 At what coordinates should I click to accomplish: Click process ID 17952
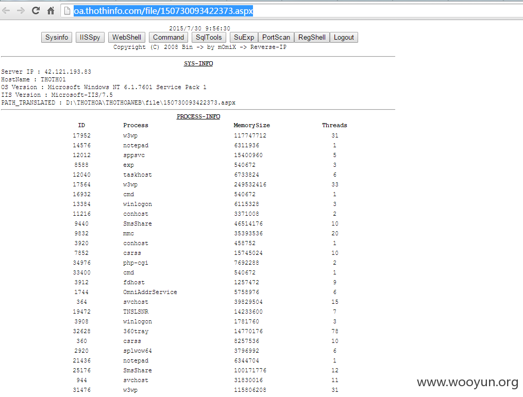(82, 135)
